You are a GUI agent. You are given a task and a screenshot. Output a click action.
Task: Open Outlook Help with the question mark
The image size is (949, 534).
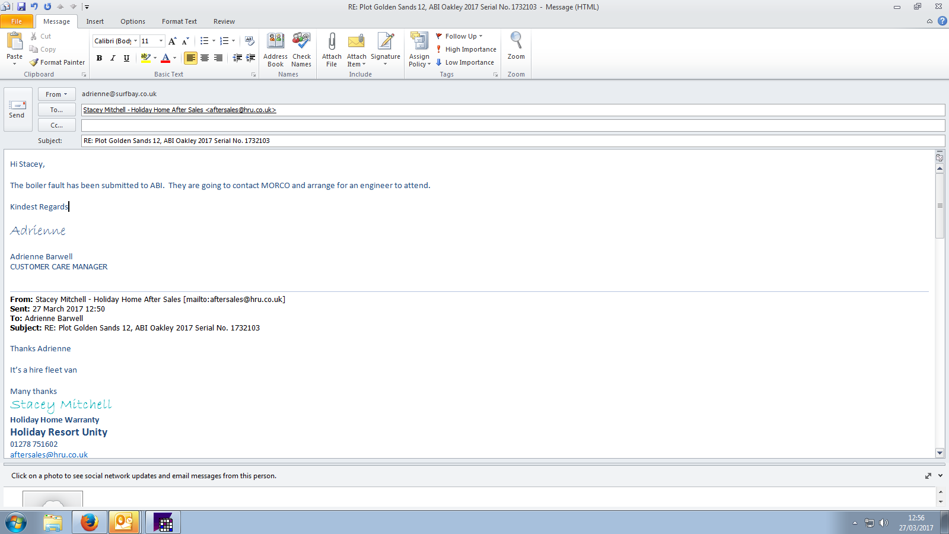[942, 21]
